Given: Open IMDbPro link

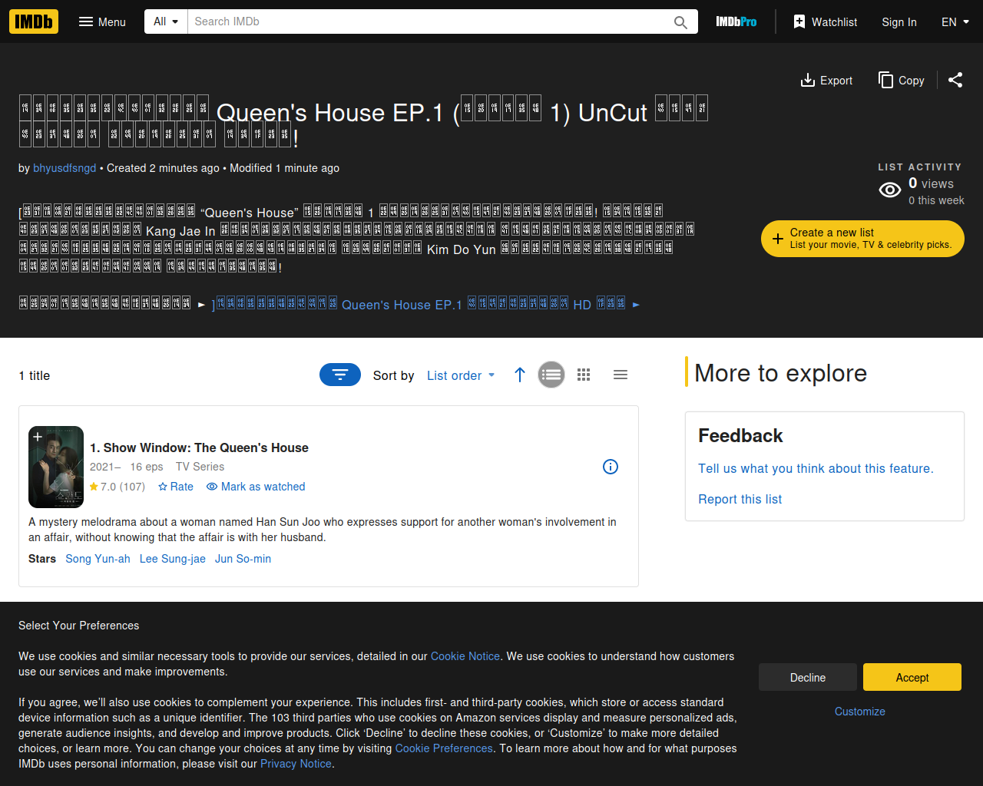Looking at the screenshot, I should click(x=736, y=21).
